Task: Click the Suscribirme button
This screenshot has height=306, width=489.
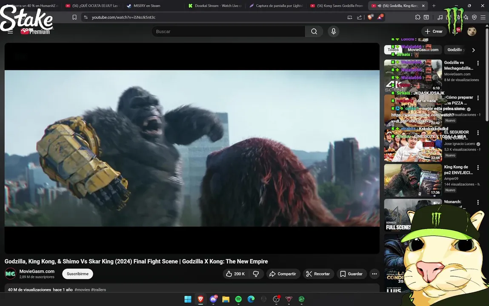Action: (x=77, y=274)
